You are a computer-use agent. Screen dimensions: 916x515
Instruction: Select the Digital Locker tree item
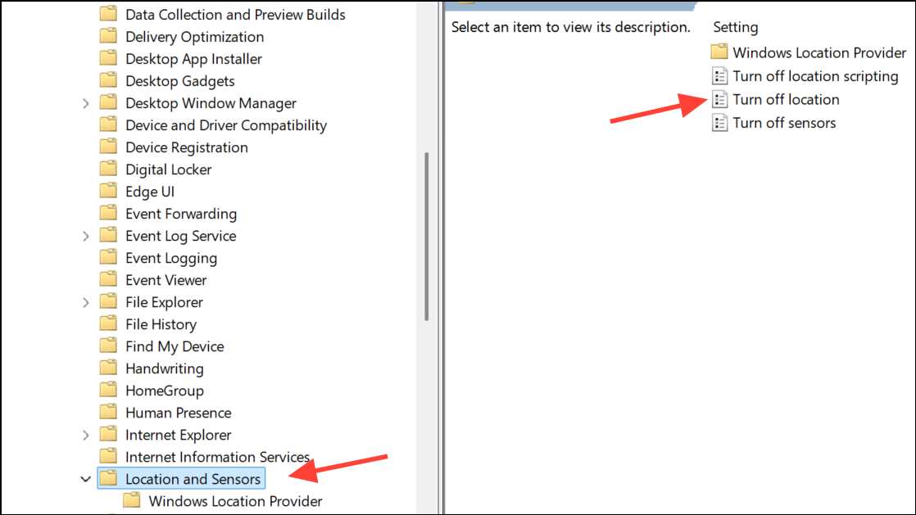coord(168,169)
